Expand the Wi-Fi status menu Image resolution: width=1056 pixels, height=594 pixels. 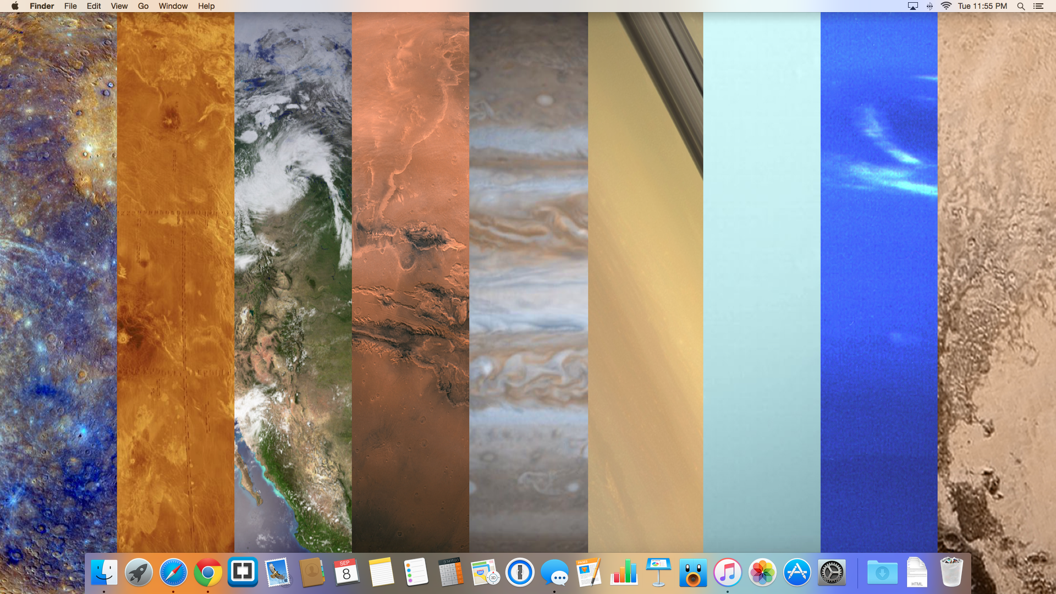coord(946,6)
